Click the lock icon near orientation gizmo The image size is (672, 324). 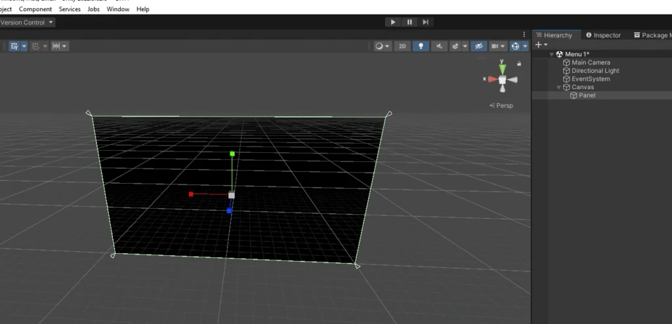(519, 64)
